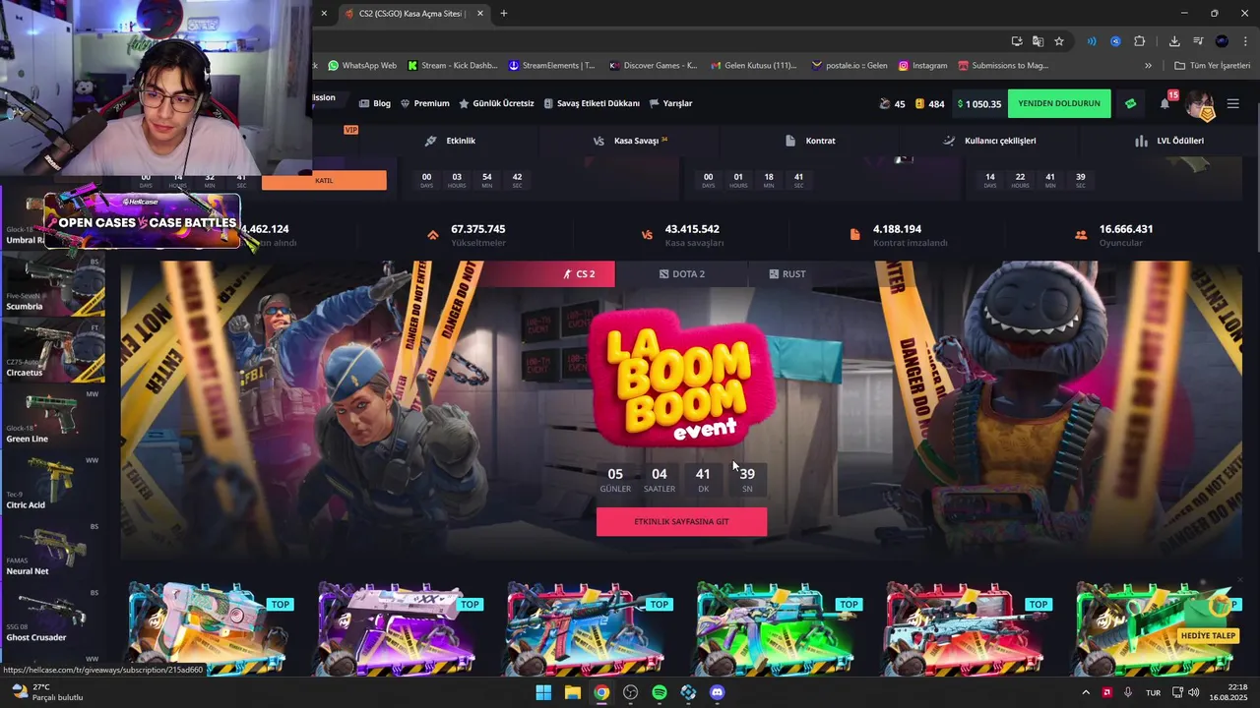Open WhatsApp Web bookmark
This screenshot has width=1260, height=708.
point(362,66)
